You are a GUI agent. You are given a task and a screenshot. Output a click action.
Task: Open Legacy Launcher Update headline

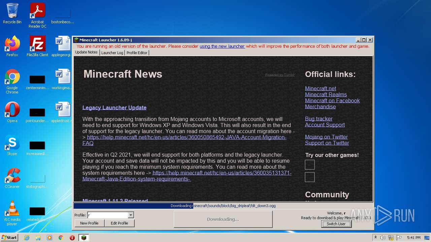(114, 108)
